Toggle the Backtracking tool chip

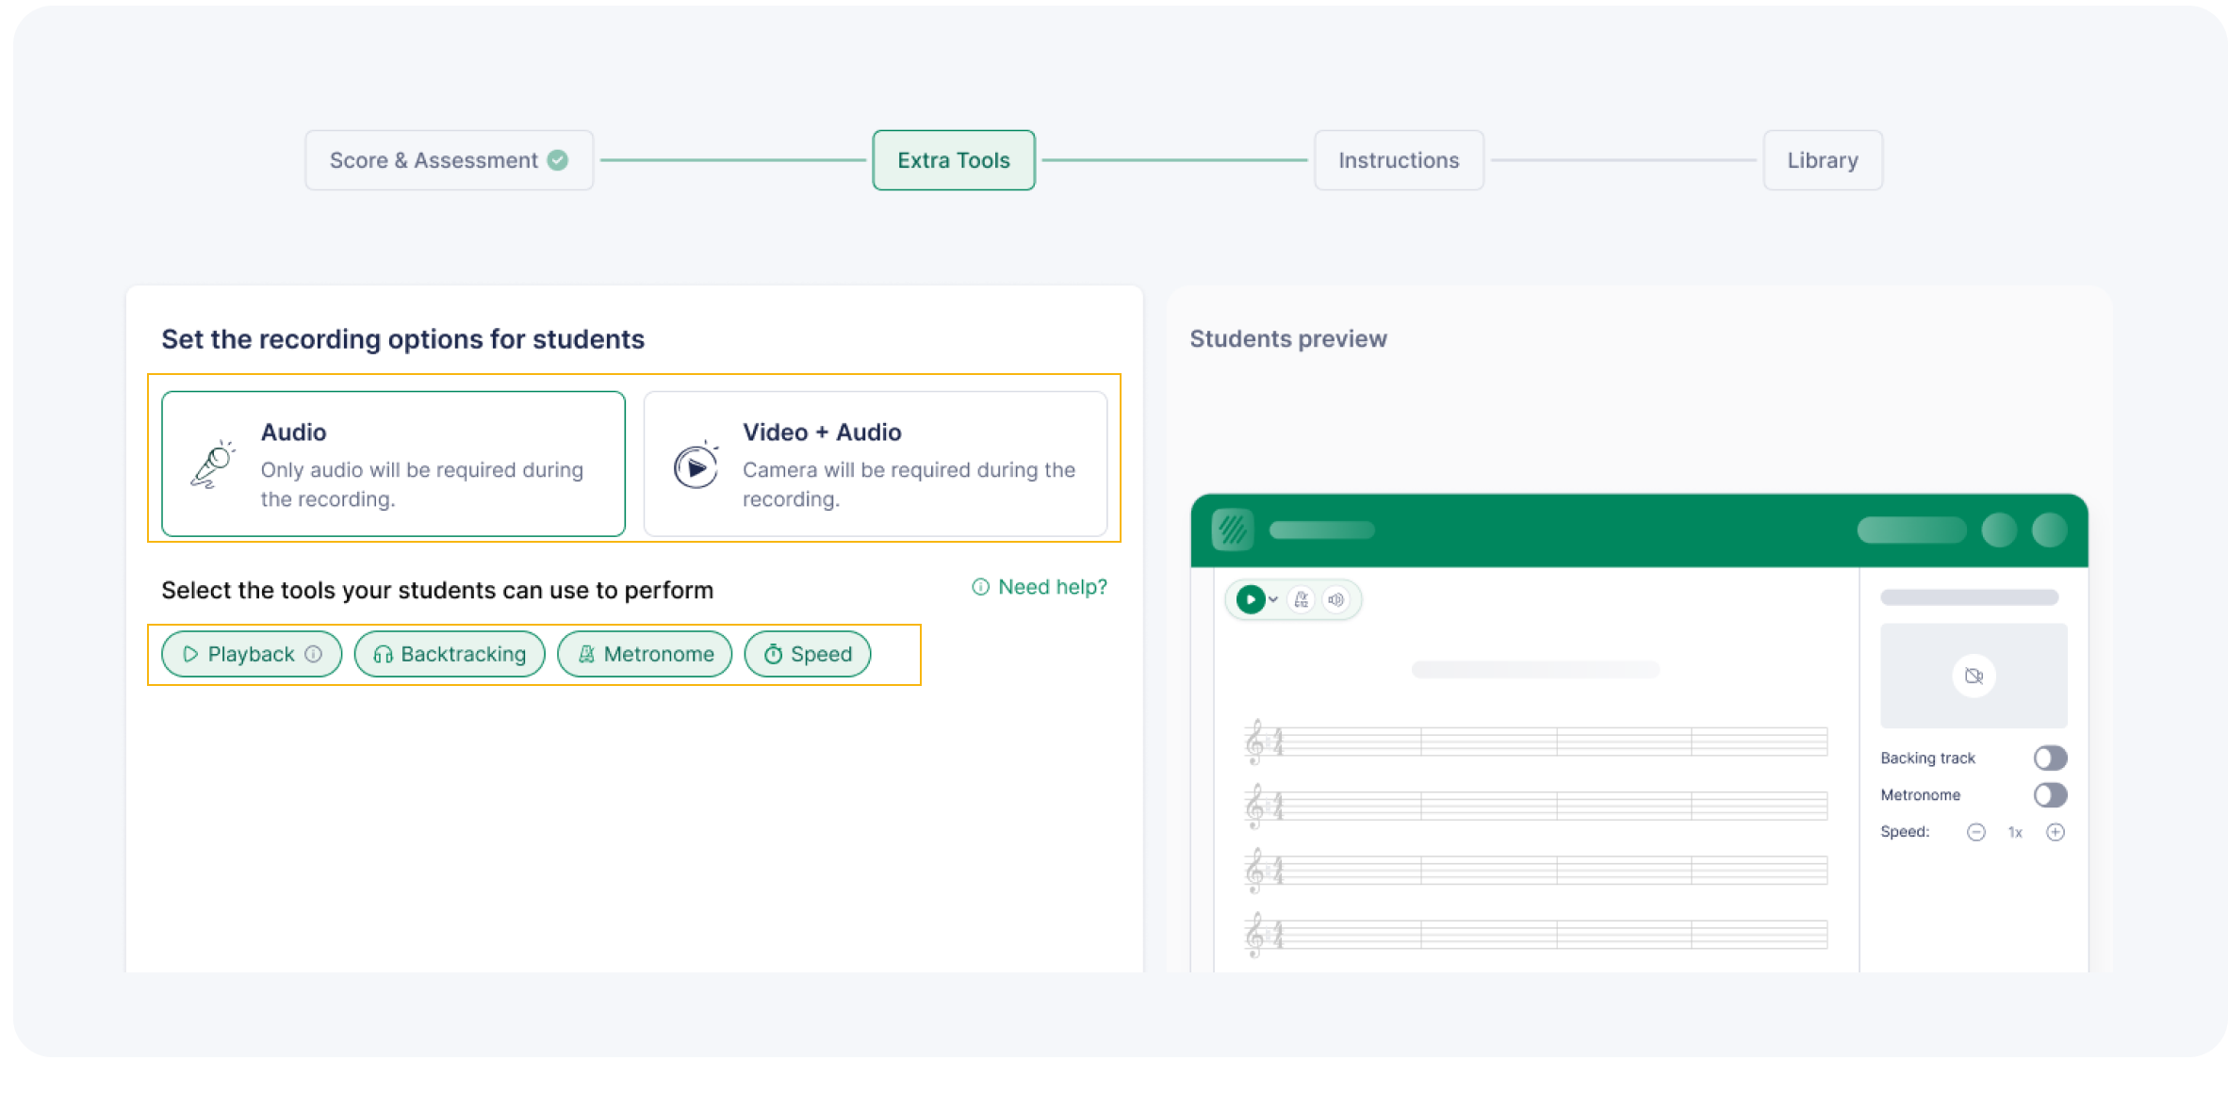[x=450, y=654]
